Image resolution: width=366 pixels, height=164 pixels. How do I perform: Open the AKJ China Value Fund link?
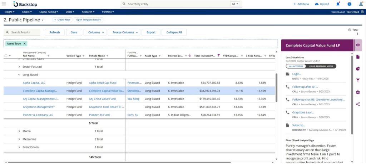click(x=102, y=99)
